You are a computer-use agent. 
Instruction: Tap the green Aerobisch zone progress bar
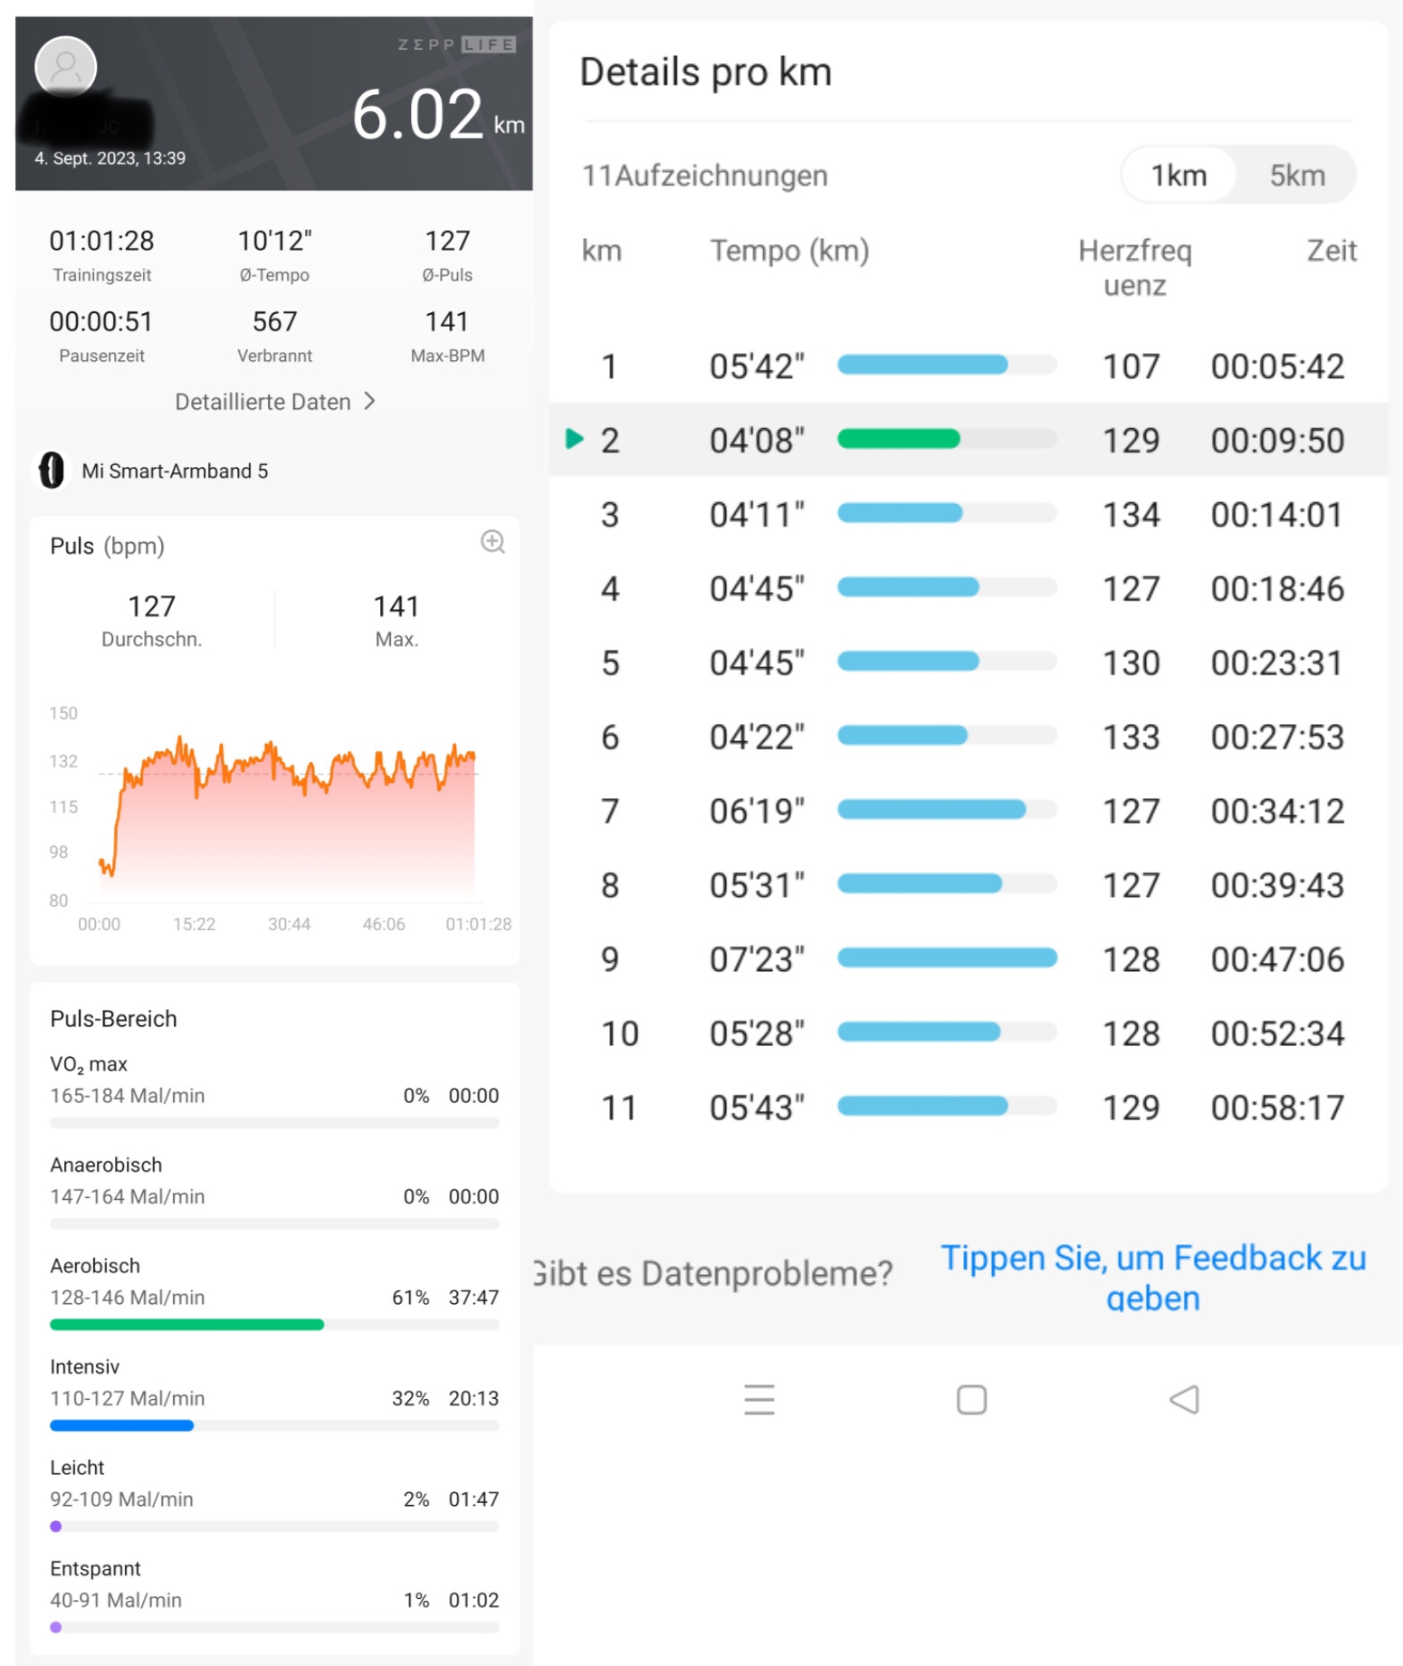tap(186, 1325)
